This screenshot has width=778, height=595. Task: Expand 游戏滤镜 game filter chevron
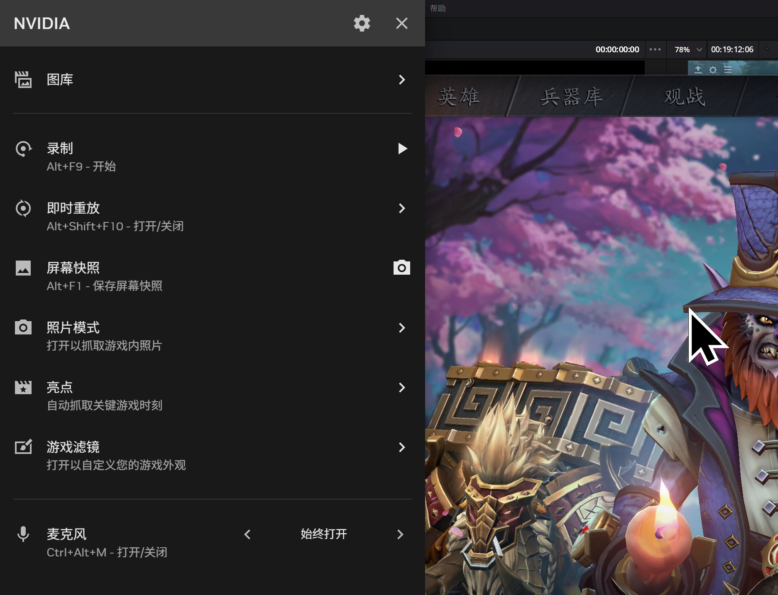401,447
